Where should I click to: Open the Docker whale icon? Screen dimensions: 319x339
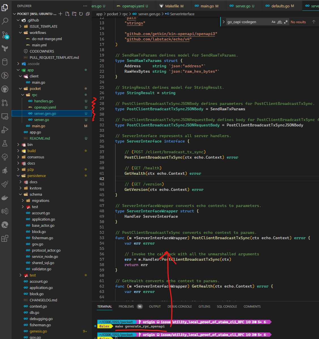click(5, 198)
